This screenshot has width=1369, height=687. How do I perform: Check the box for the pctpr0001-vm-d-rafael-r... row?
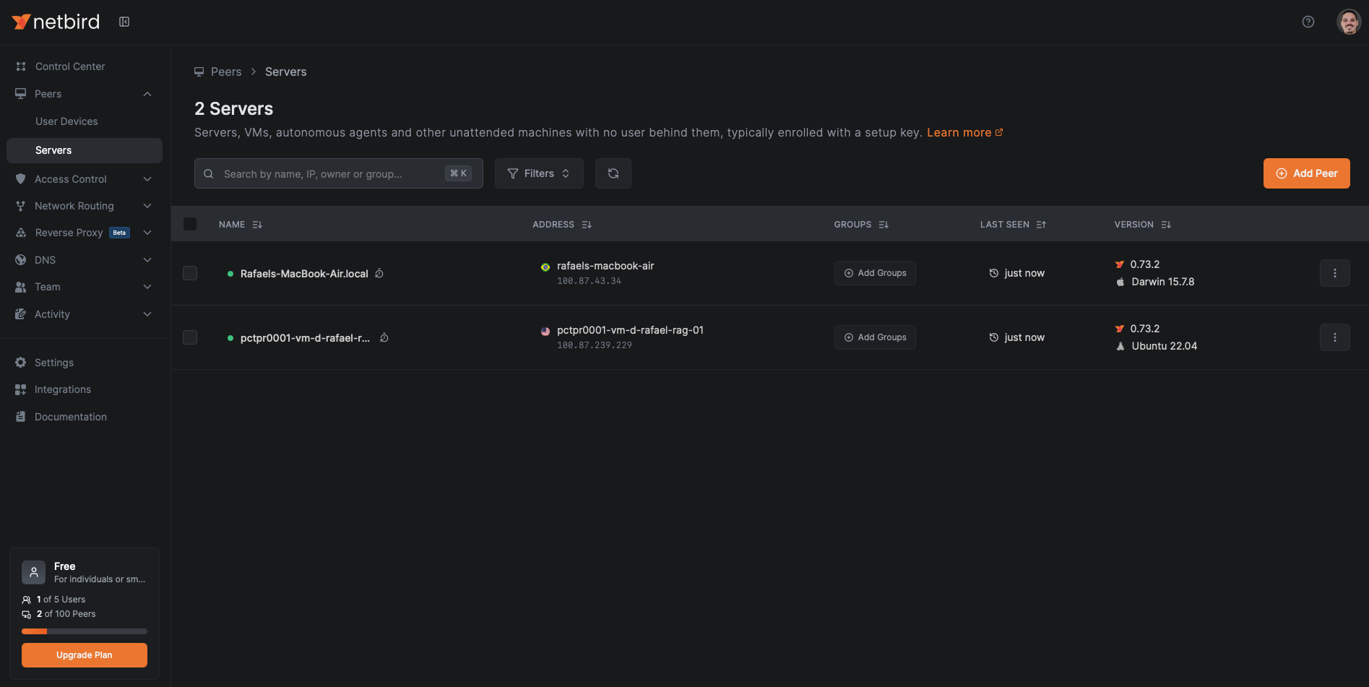click(x=190, y=337)
